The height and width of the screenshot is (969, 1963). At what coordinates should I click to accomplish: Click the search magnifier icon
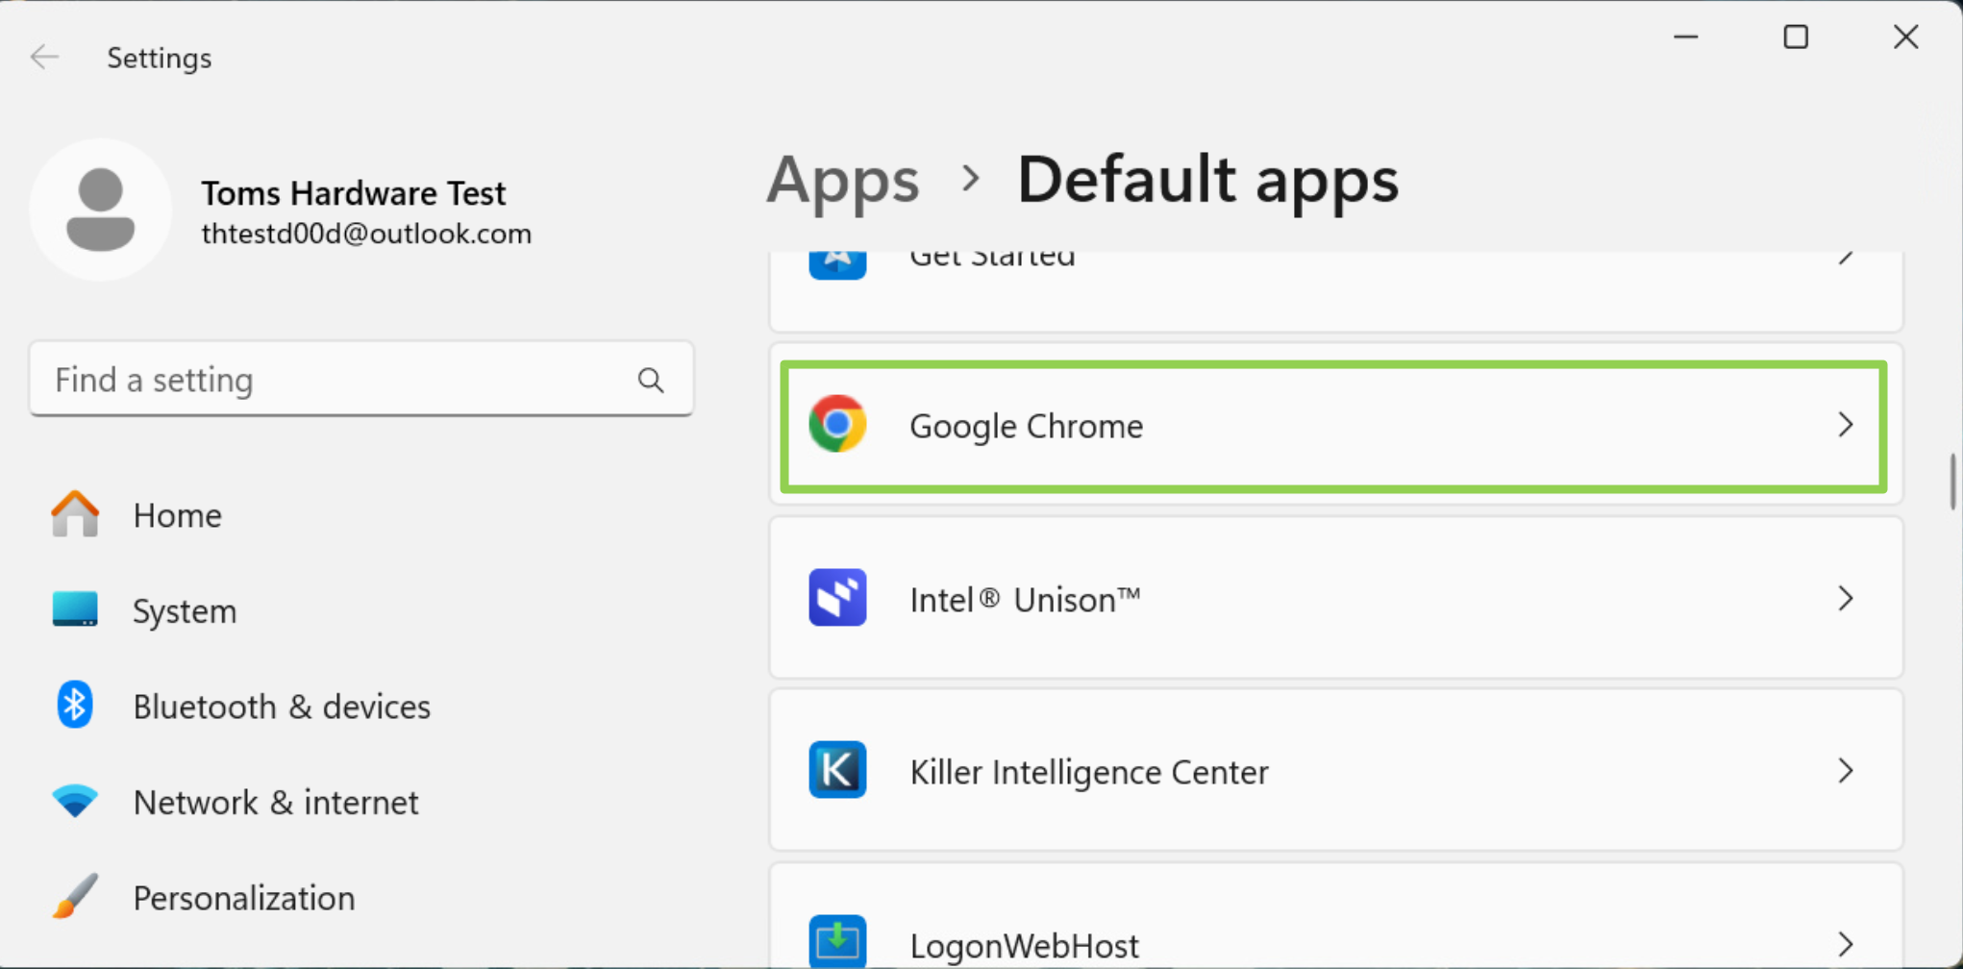pos(651,381)
